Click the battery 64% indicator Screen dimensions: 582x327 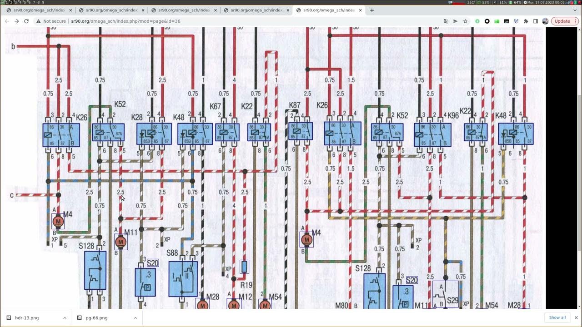click(516, 2)
